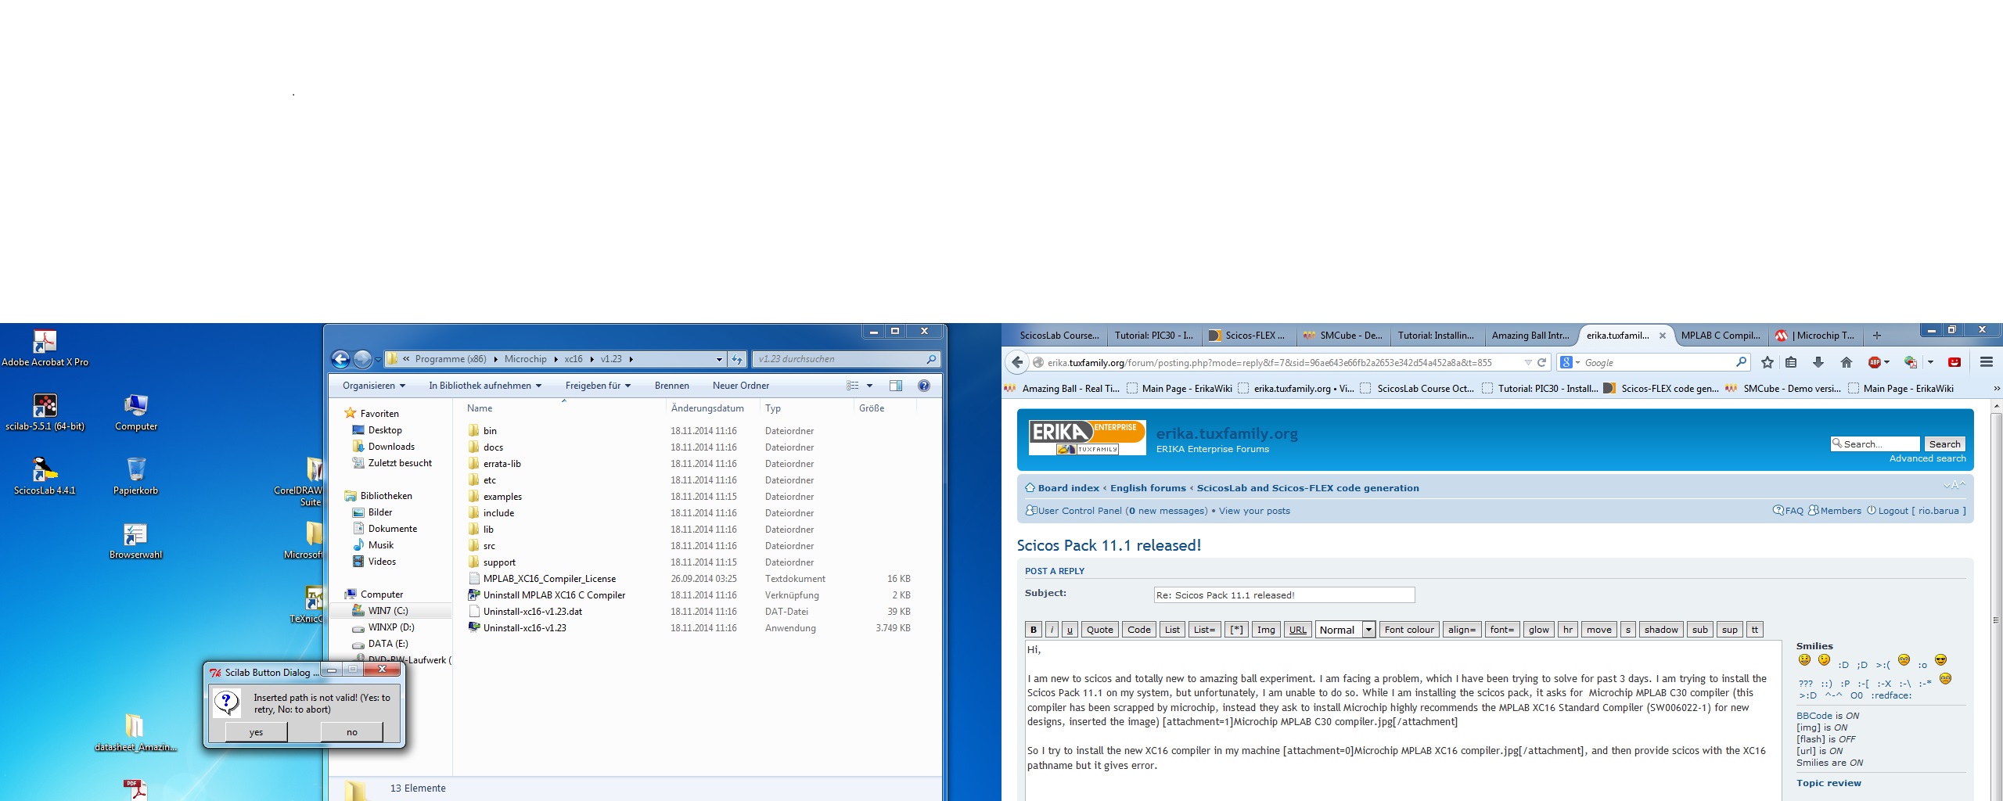Click the Explorer help question mark icon
The image size is (2003, 801).
[923, 386]
